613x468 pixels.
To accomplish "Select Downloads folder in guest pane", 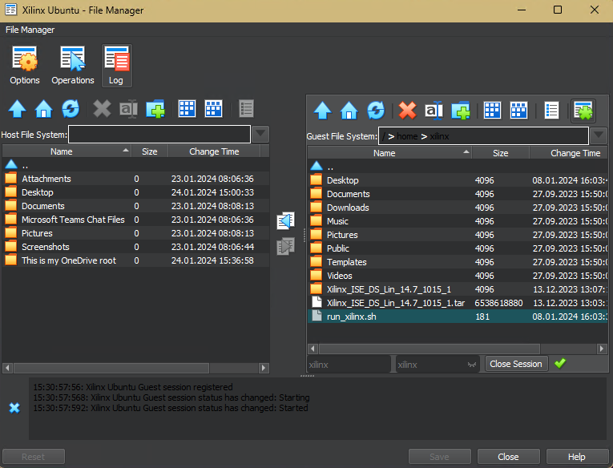I will pos(458,208).
